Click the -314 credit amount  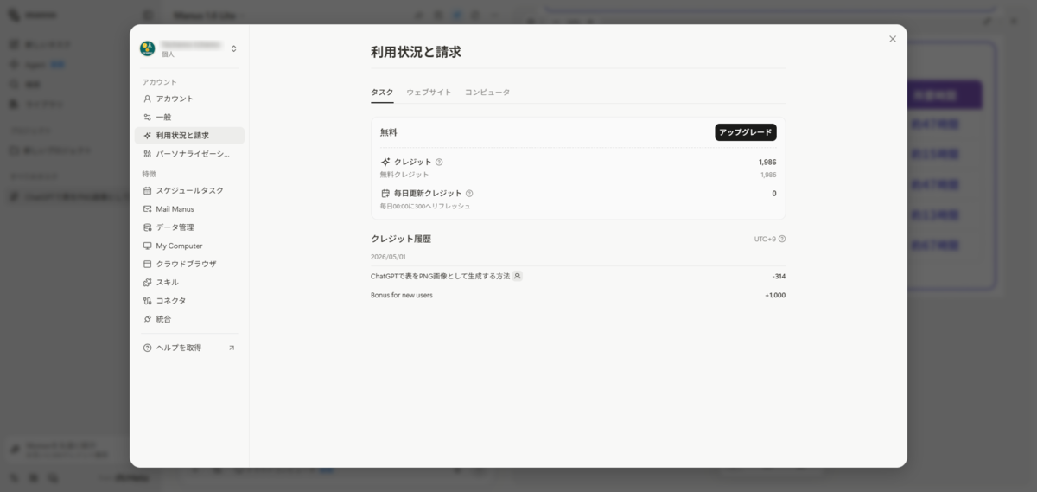point(779,276)
